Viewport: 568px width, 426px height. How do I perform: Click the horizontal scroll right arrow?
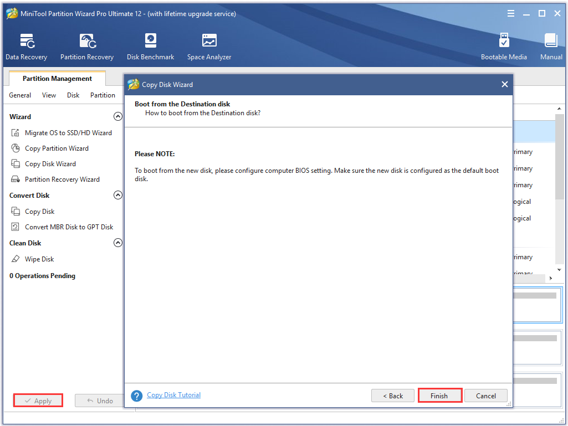pos(551,278)
